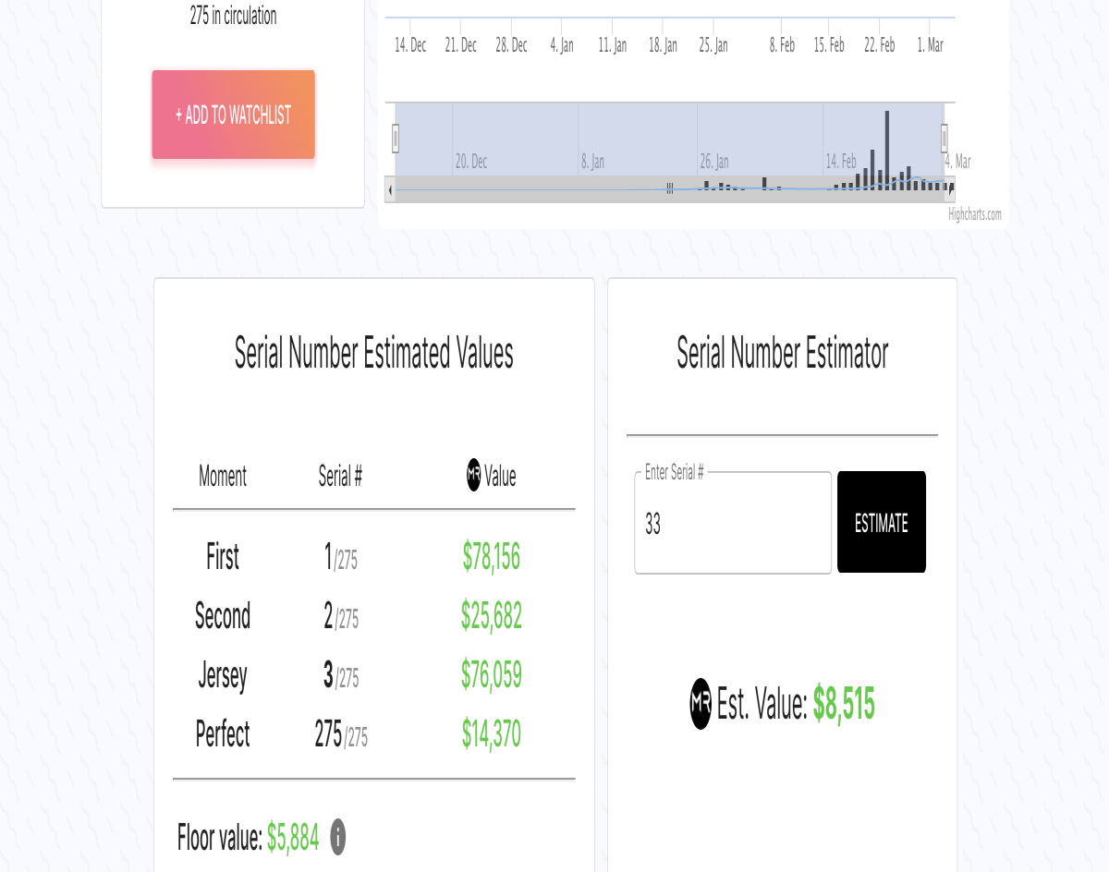This screenshot has width=1109, height=872.
Task: Grab the right navigator range handle
Action: pos(944,139)
